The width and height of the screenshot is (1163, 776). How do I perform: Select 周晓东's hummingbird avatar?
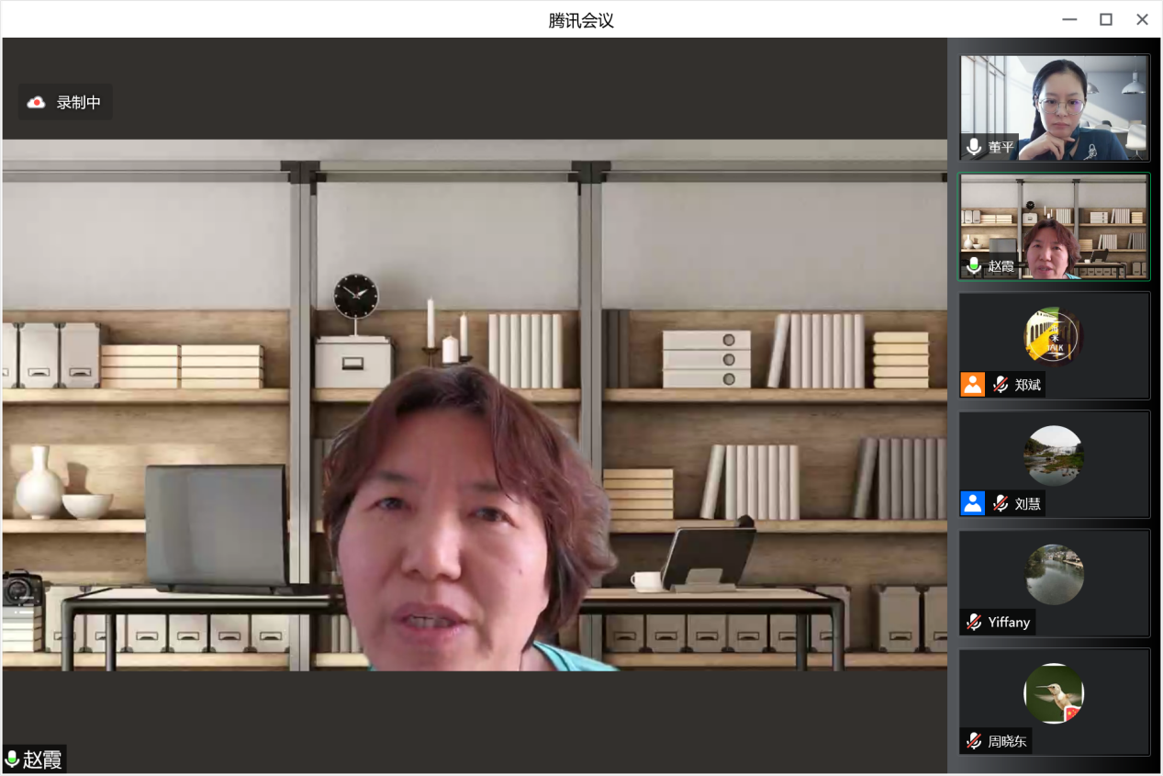(1054, 693)
